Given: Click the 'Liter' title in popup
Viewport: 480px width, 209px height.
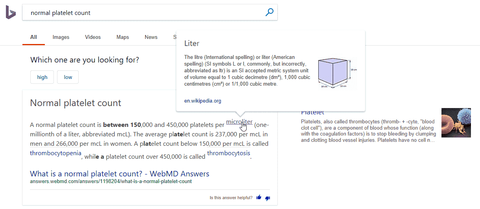Looking at the screenshot, I should tap(192, 43).
